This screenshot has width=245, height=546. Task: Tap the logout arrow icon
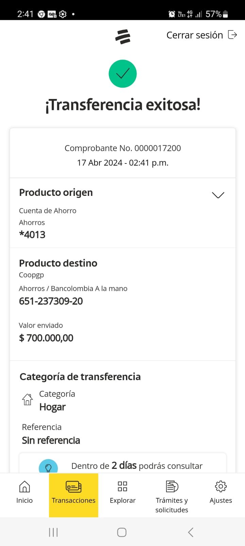coord(232,35)
